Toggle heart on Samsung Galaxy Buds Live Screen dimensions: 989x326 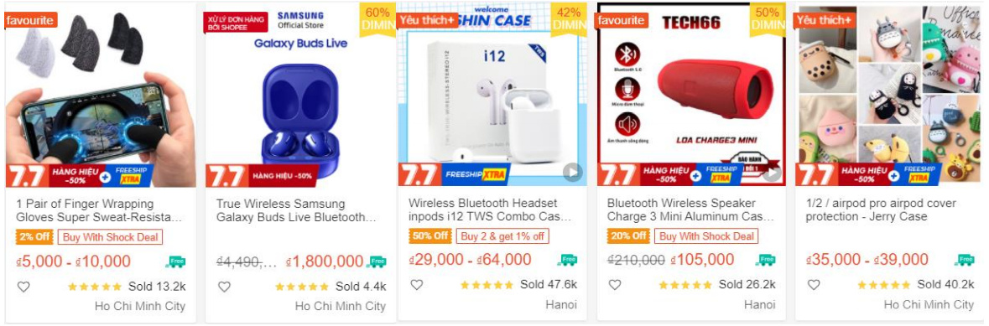(x=224, y=287)
